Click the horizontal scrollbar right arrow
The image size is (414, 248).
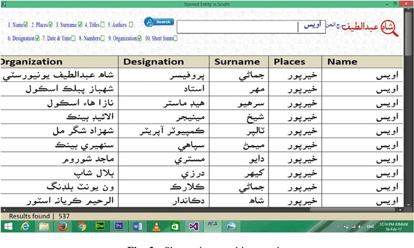coord(400,210)
